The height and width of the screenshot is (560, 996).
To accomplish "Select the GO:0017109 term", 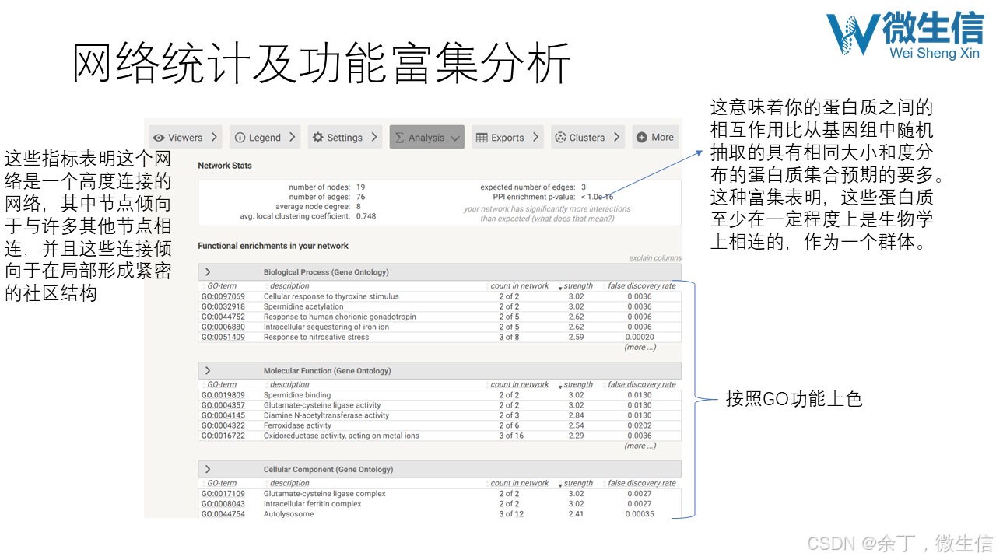I will 223,493.
